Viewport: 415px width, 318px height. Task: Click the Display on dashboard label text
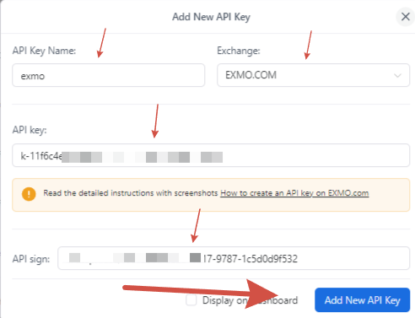pos(250,300)
